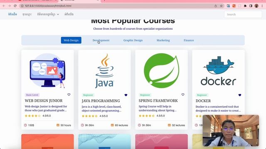The width and height of the screenshot is (266, 149).
Task: Switch to the Development tab
Action: click(x=101, y=40)
